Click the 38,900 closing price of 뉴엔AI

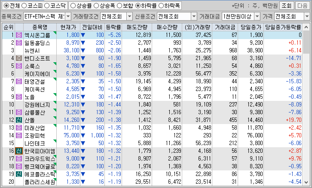pyautogui.click(x=255, y=51)
